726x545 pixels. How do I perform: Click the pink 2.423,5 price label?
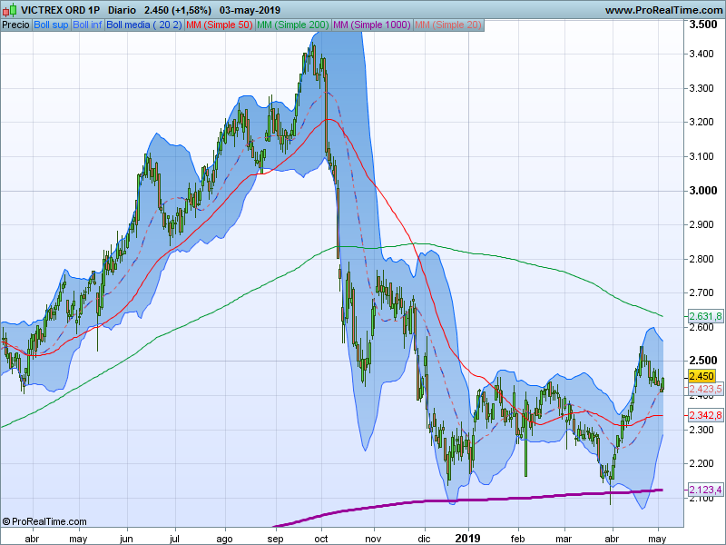coord(705,389)
